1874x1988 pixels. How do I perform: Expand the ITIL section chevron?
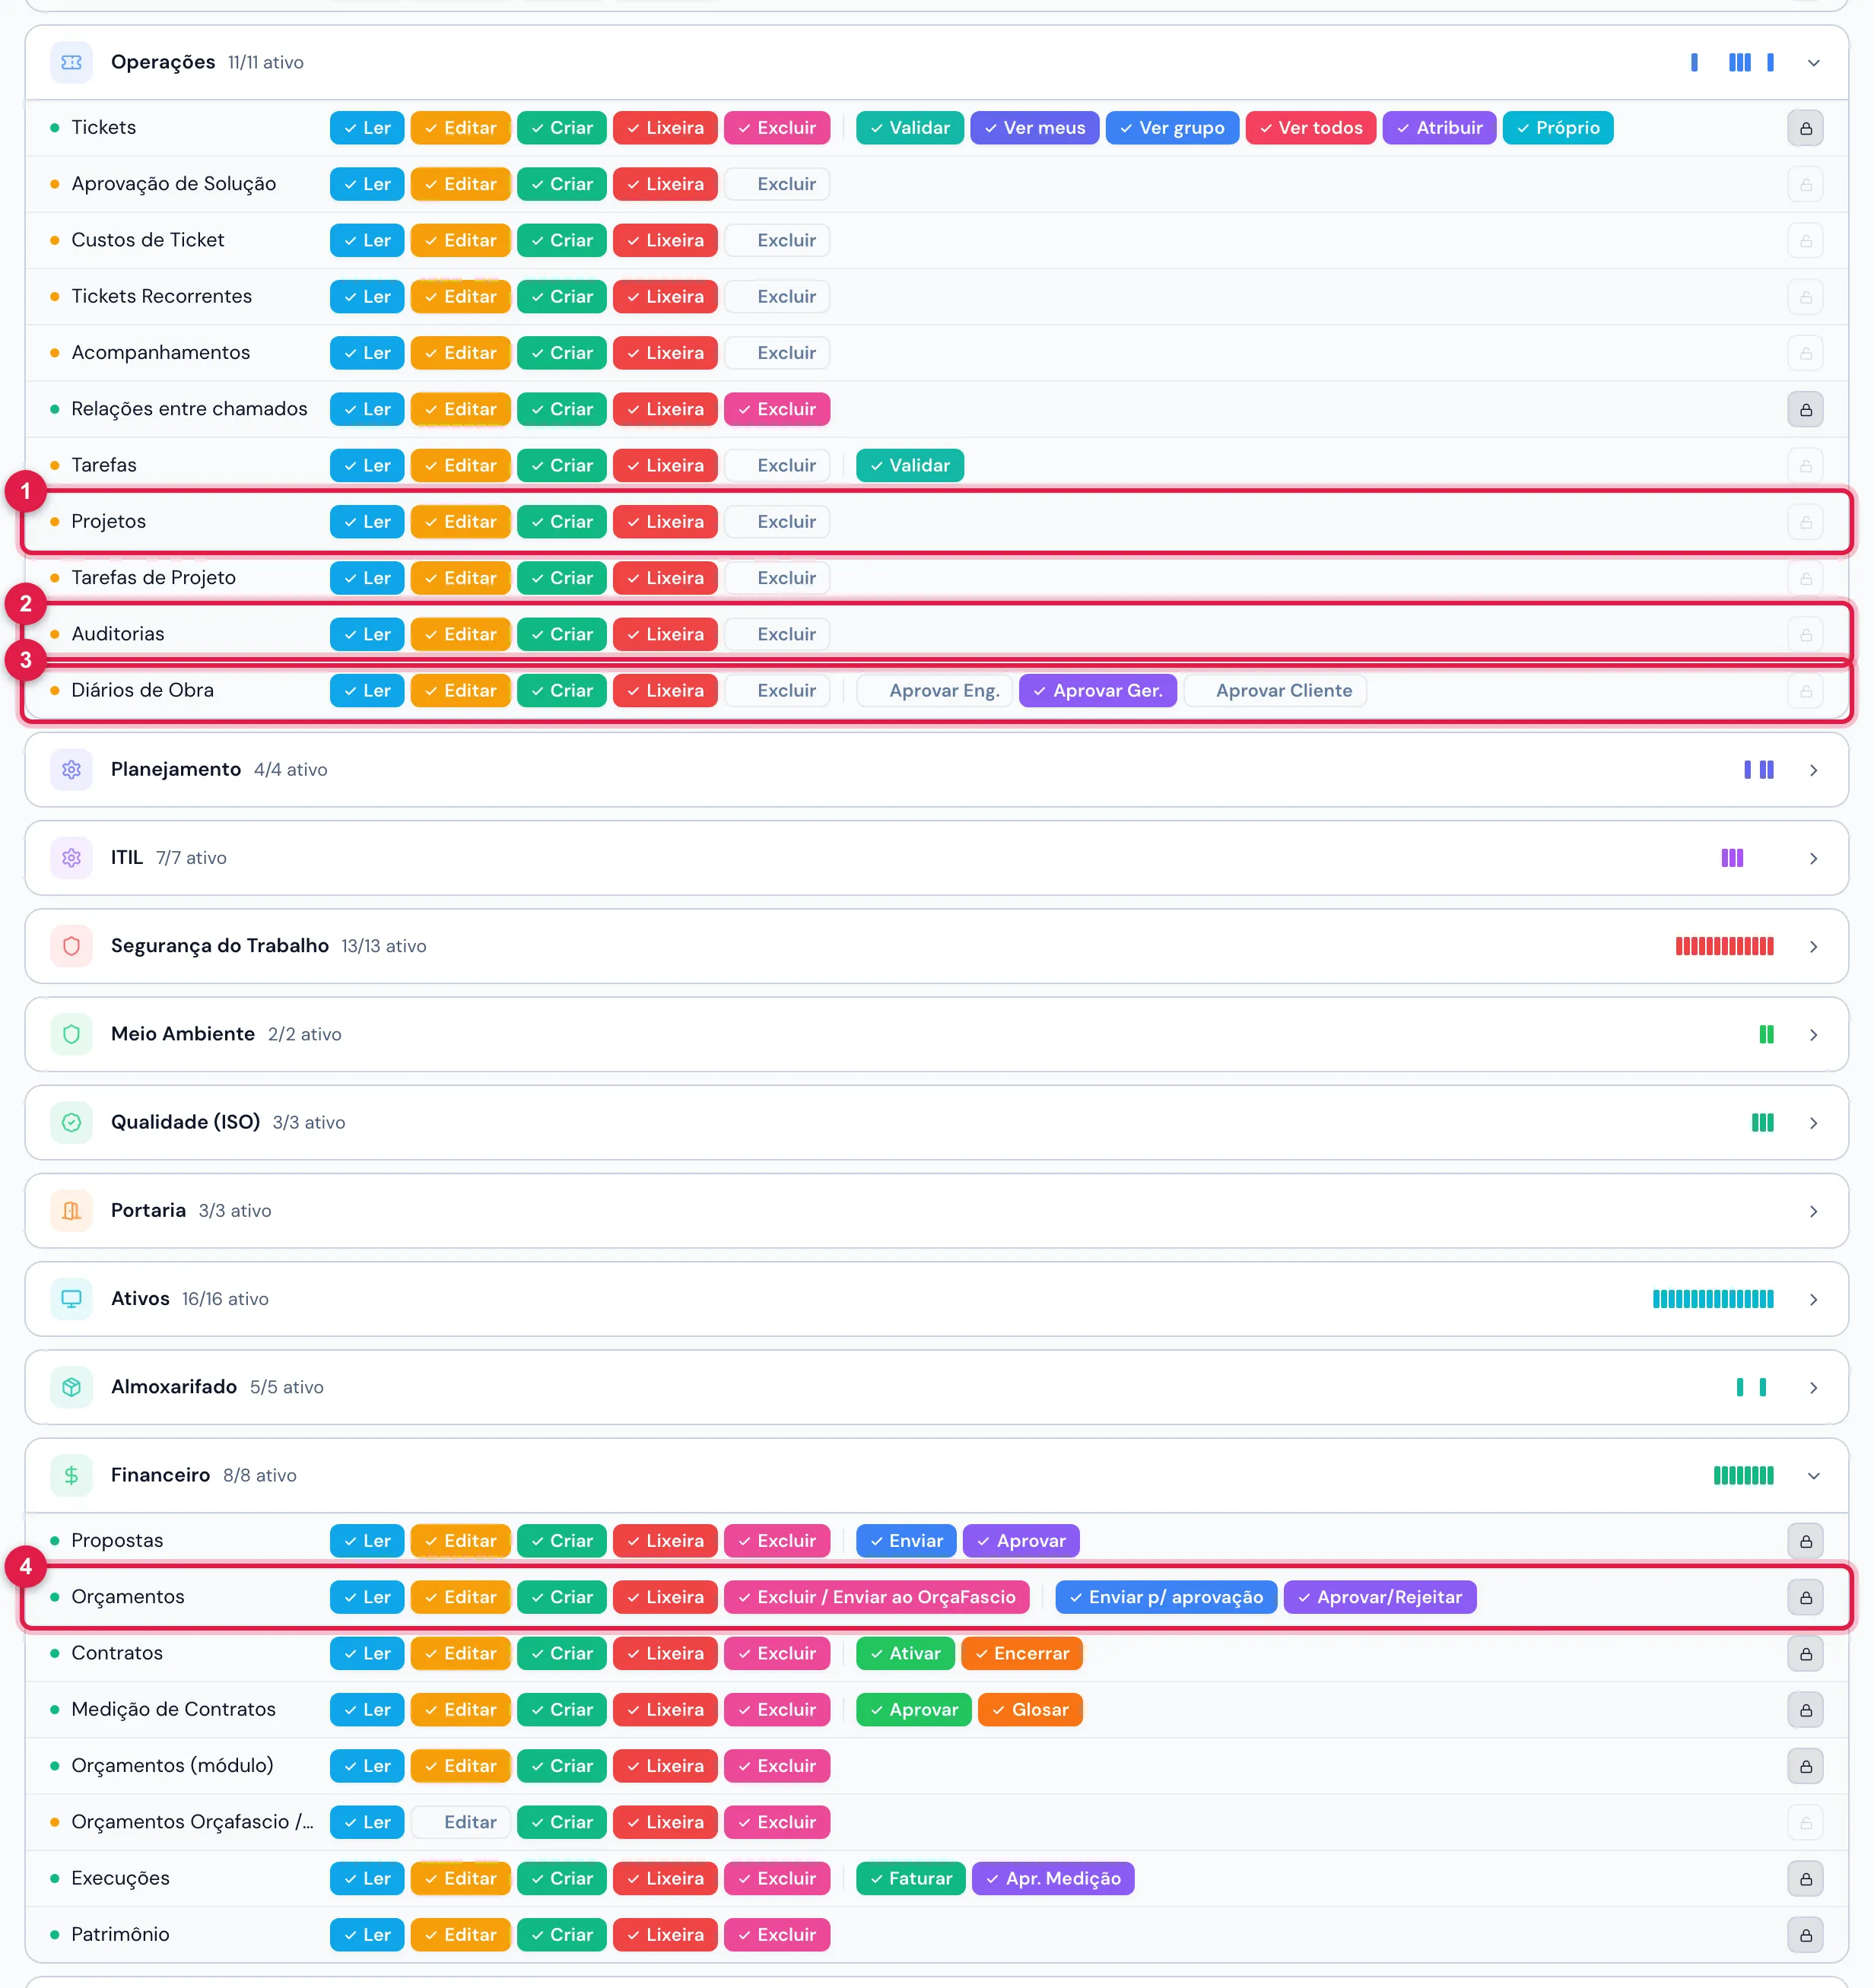click(1813, 858)
